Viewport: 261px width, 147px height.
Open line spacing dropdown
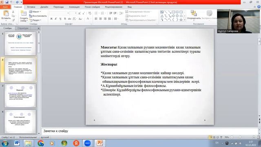click(122, 13)
